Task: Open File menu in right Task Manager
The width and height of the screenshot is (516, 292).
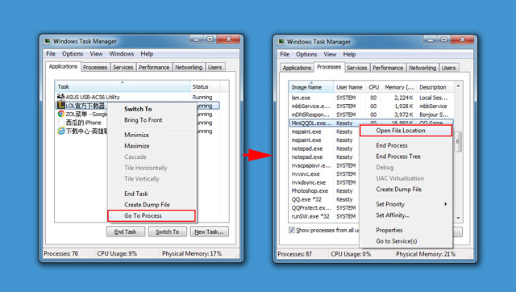Action: pos(285,54)
